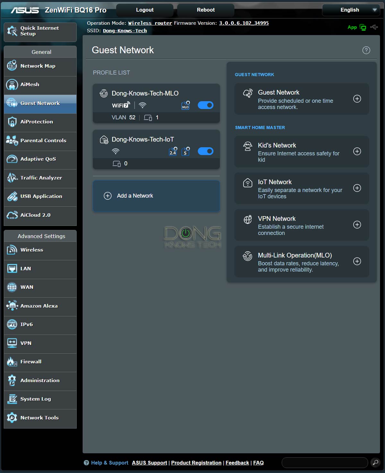The width and height of the screenshot is (385, 473).
Task: Click the USB Application icon
Action: click(12, 196)
